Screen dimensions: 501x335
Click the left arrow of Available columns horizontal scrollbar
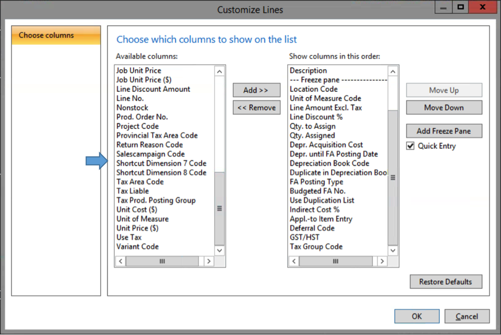pyautogui.click(x=120, y=261)
